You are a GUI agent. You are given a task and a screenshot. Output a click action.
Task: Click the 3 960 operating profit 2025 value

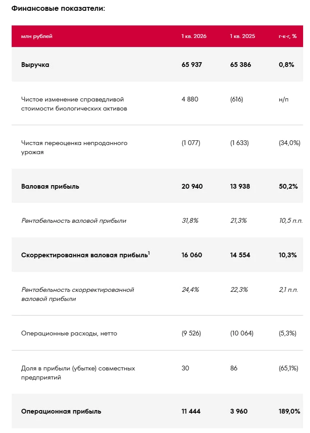tap(239, 411)
